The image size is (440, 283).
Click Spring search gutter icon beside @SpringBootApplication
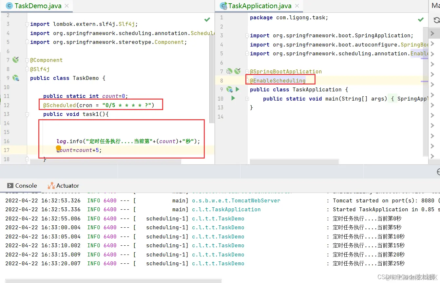click(x=229, y=71)
